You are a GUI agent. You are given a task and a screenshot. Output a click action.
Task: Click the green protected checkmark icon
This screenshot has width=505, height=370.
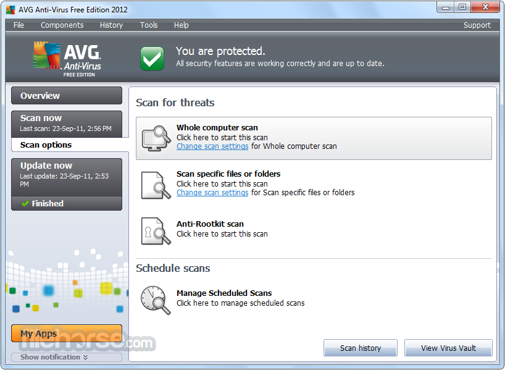152,58
